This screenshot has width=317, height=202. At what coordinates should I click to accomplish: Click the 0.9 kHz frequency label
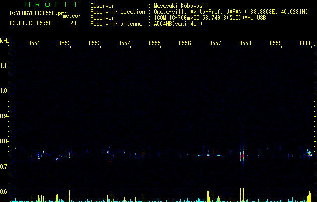coord(4,116)
